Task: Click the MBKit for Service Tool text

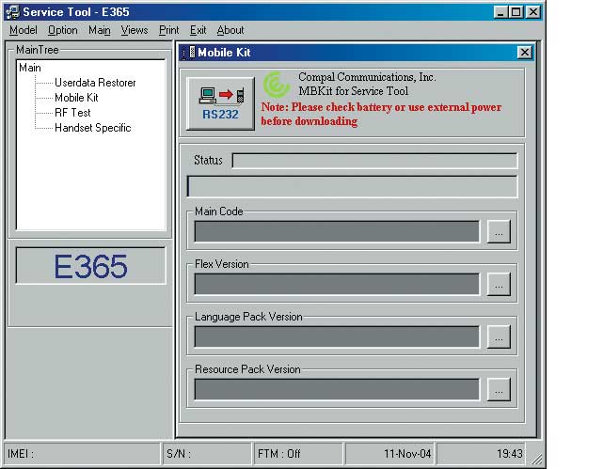Action: [x=354, y=91]
